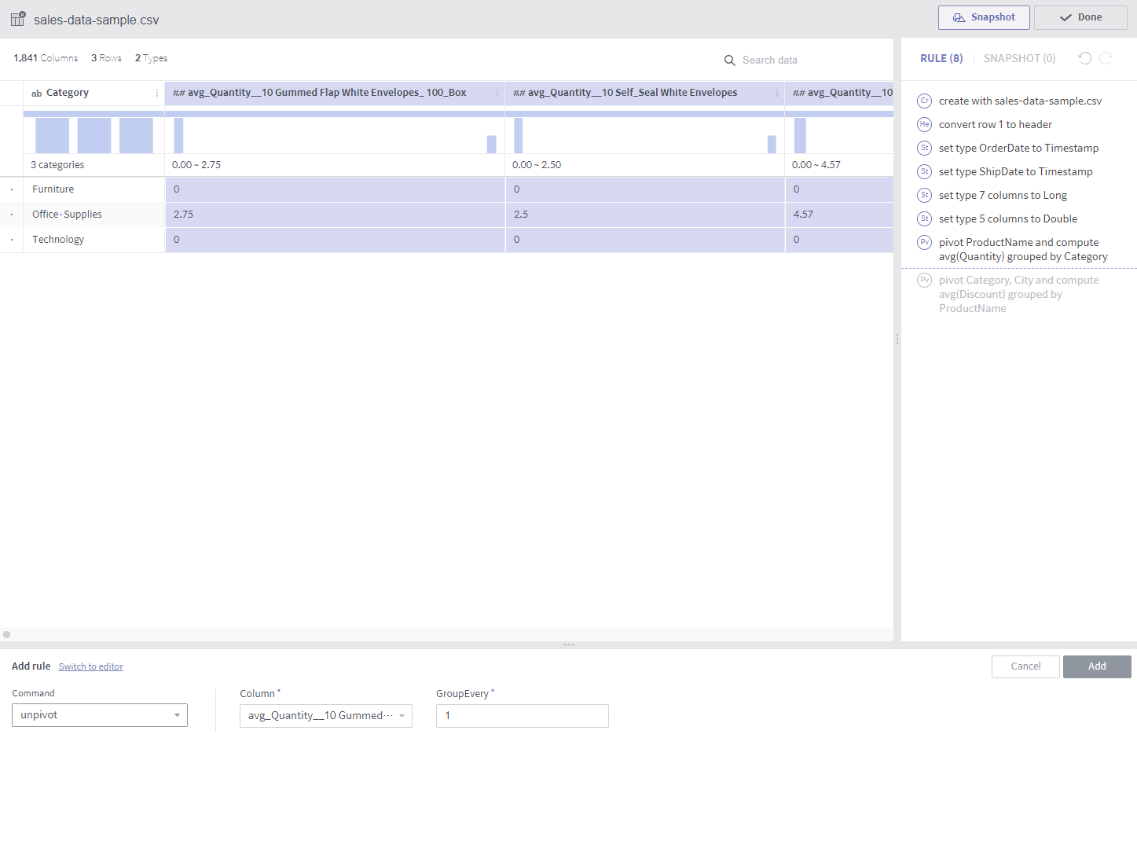Select rule set type ShipDate to Timestamp

[x=1015, y=171]
